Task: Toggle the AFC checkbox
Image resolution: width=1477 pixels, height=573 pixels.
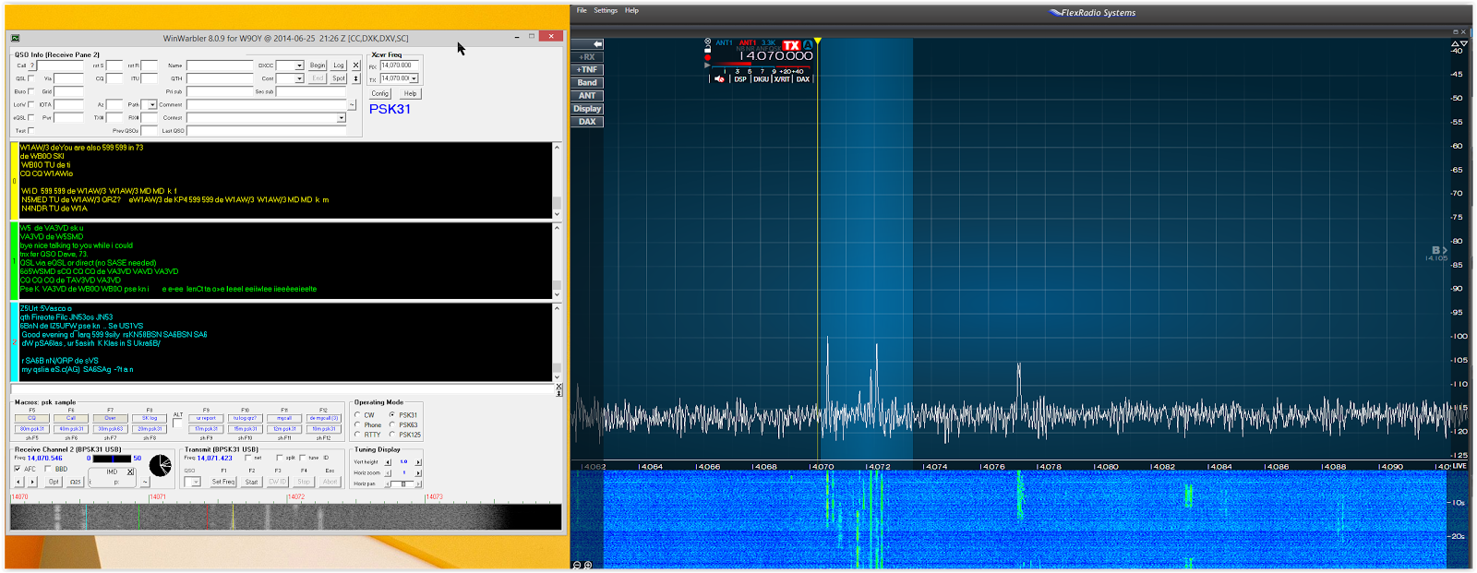Action: pos(18,469)
